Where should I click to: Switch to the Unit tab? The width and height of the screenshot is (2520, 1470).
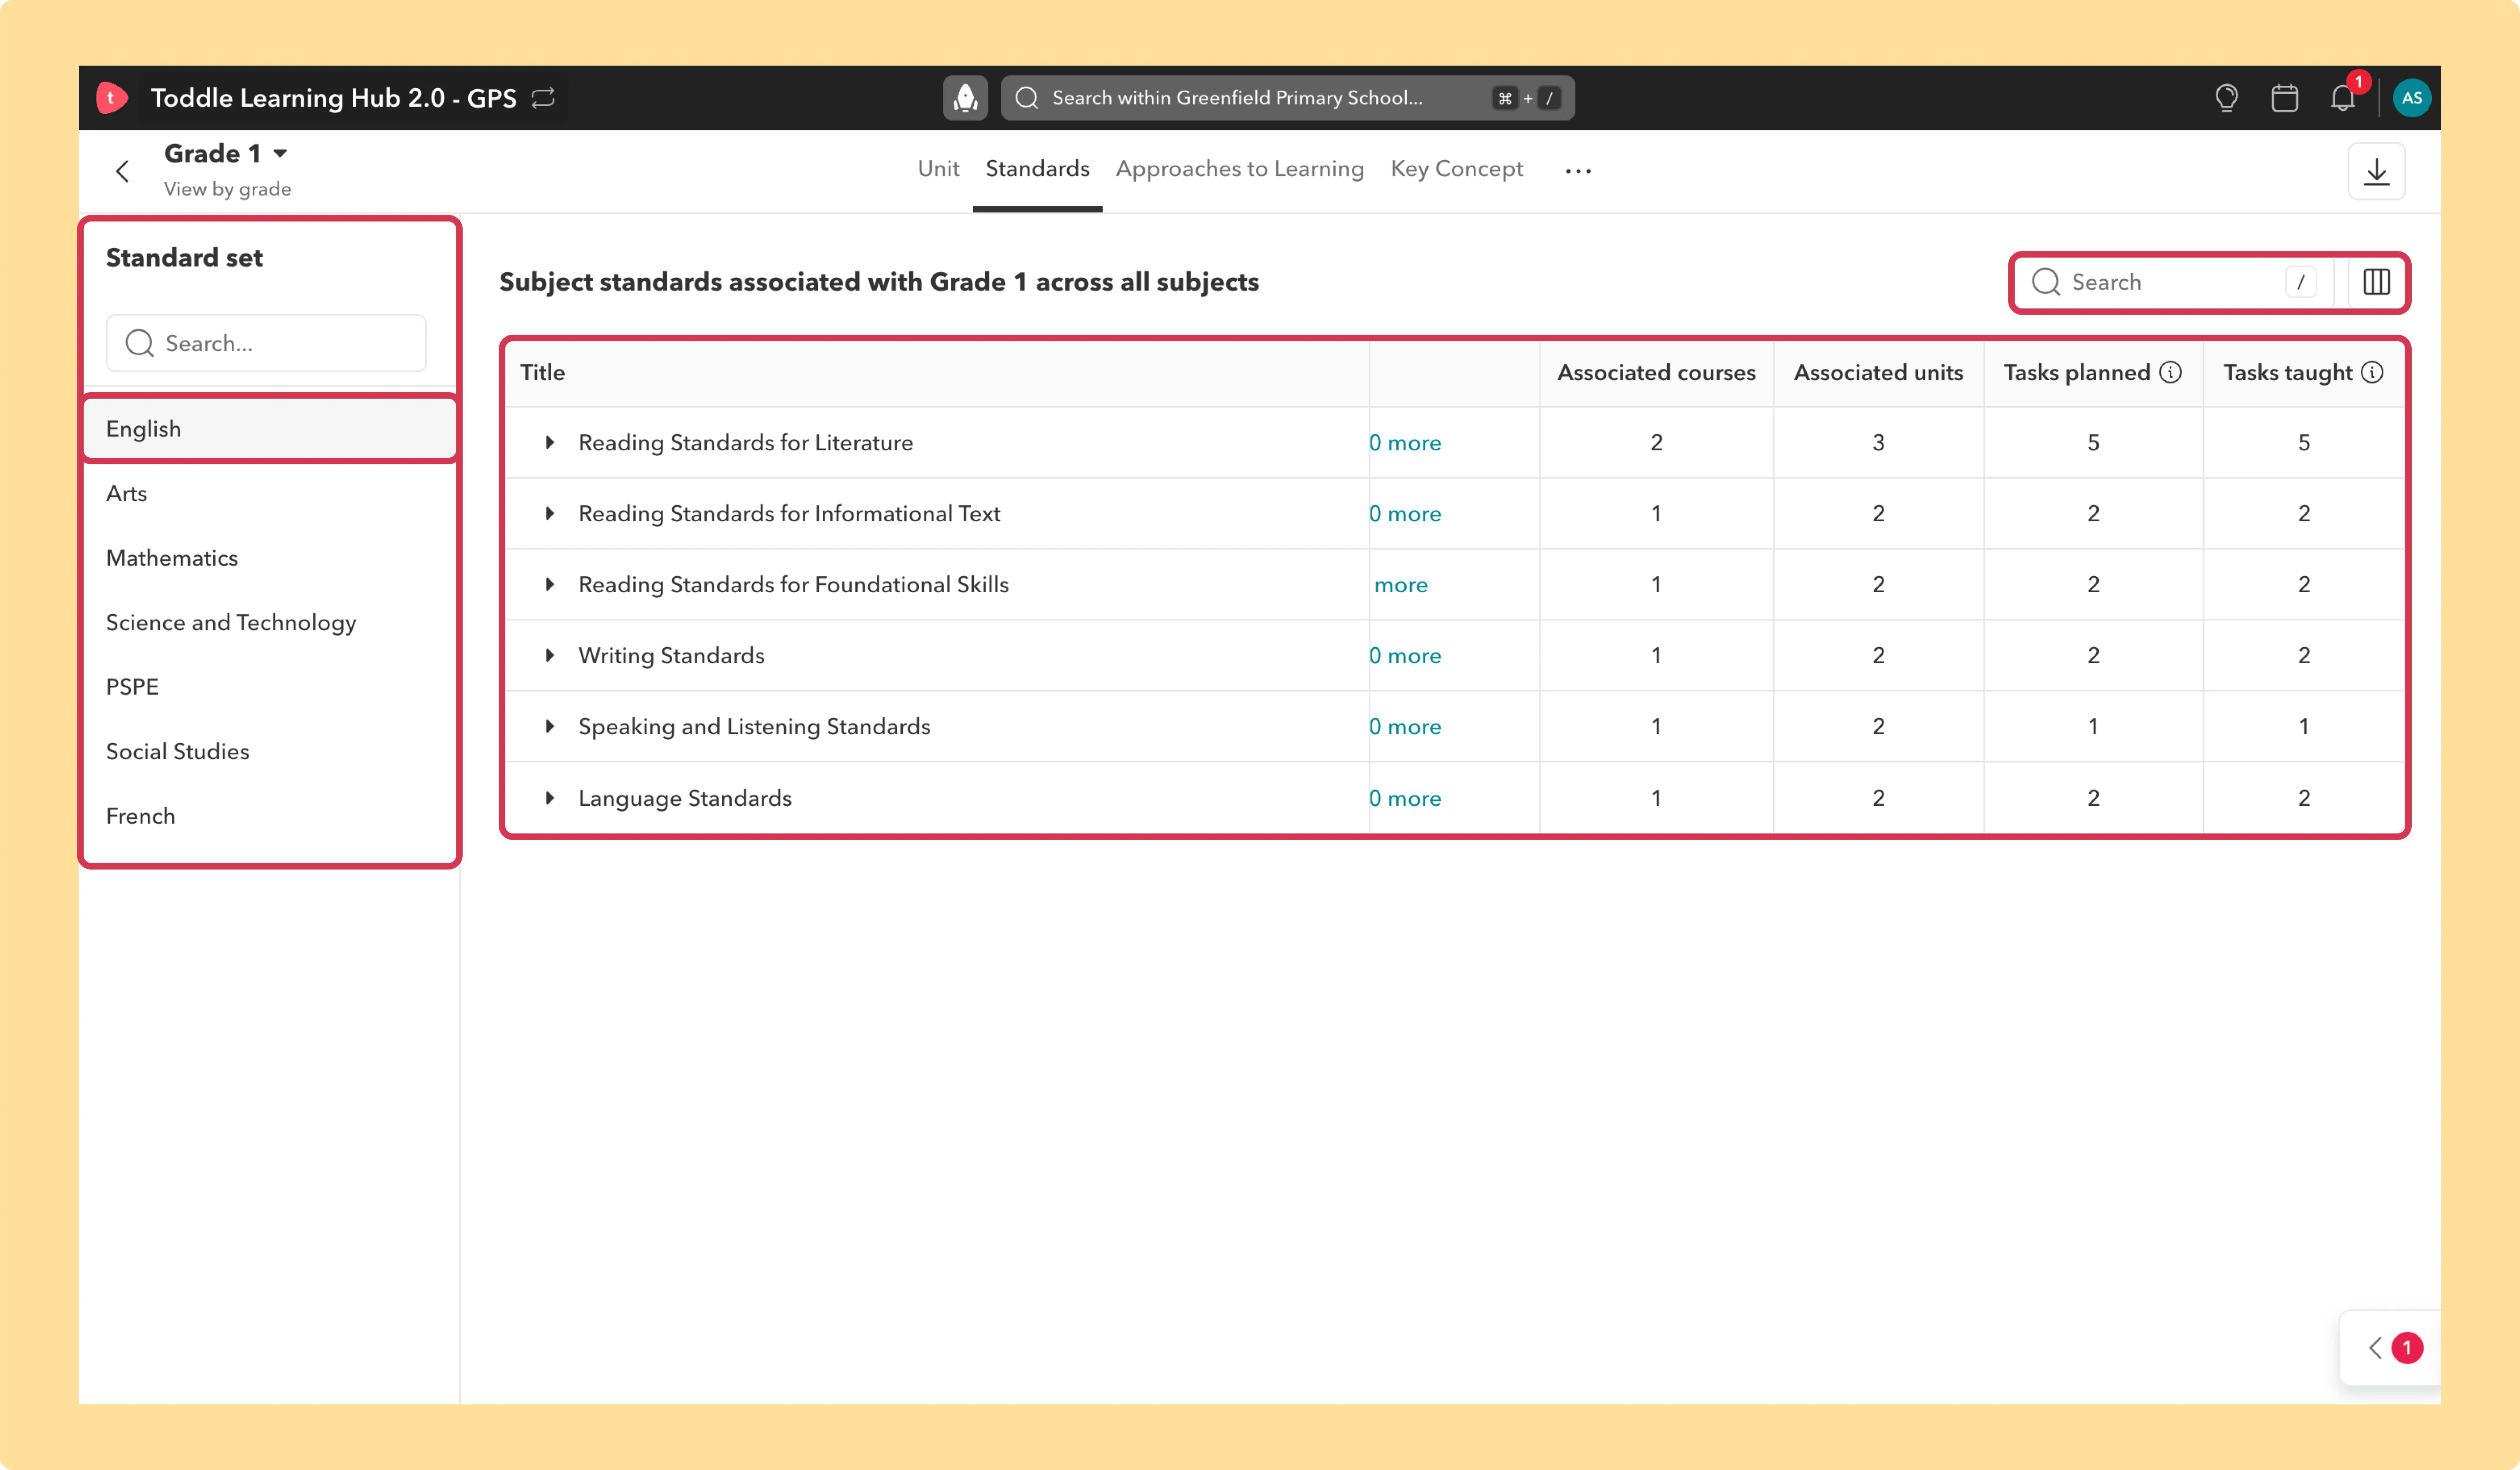click(x=938, y=169)
